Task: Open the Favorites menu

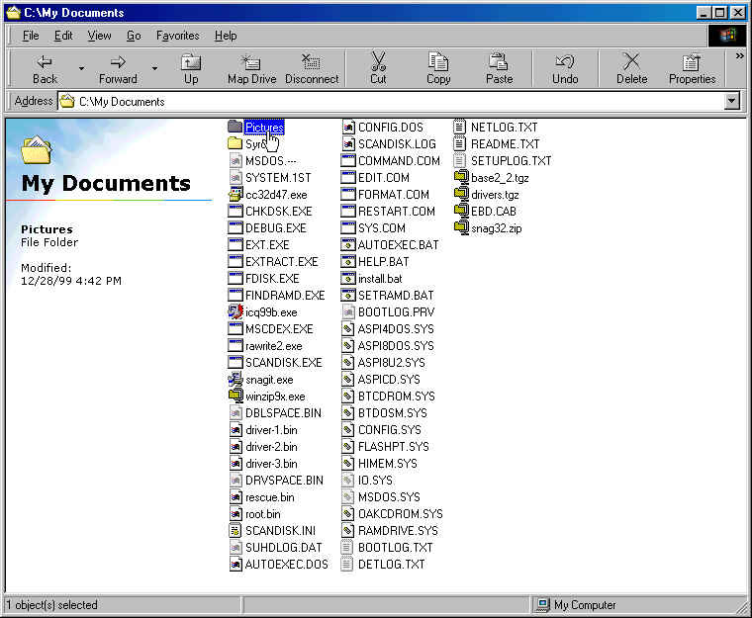Action: coord(177,36)
